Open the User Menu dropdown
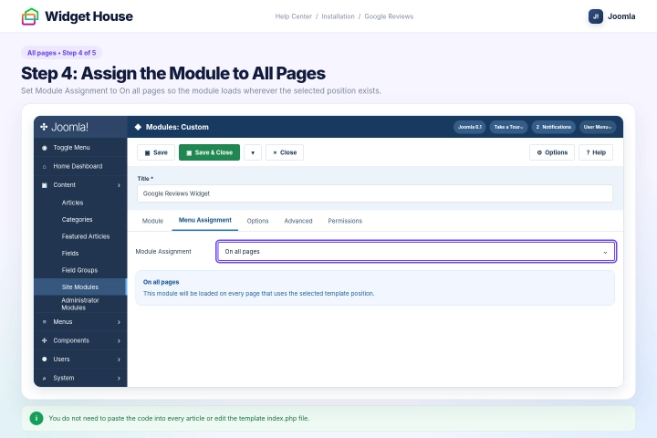The height and width of the screenshot is (438, 657). [598, 127]
